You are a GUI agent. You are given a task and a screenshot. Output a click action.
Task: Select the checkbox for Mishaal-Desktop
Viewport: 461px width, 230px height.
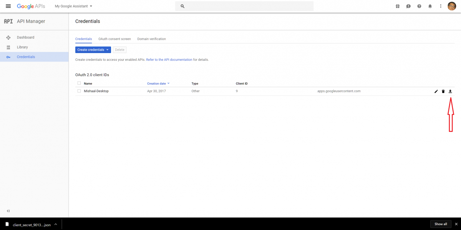[x=79, y=91]
